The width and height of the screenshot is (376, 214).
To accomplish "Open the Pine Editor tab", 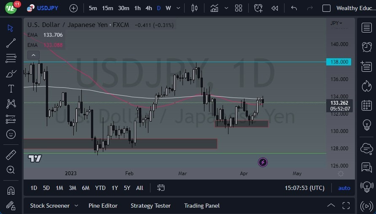I will click(103, 206).
